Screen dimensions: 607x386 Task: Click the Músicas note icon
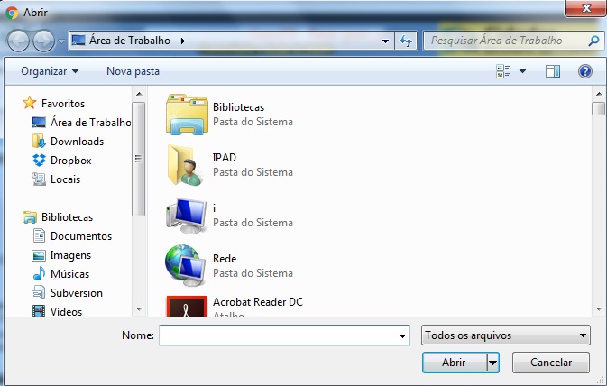(39, 274)
